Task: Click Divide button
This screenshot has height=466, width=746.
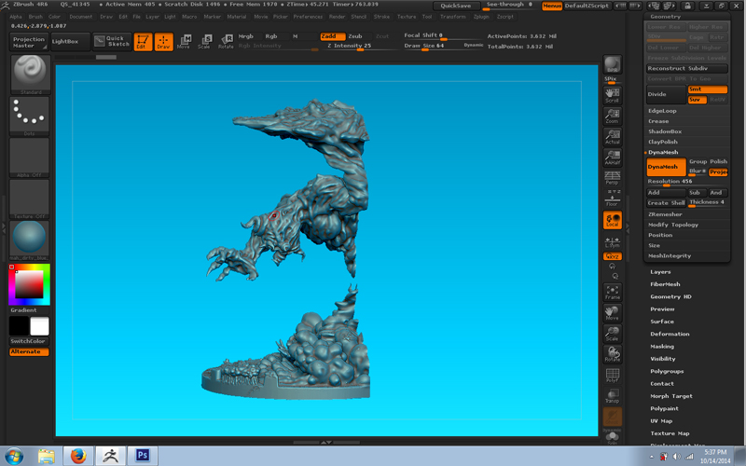Action: coord(666,95)
